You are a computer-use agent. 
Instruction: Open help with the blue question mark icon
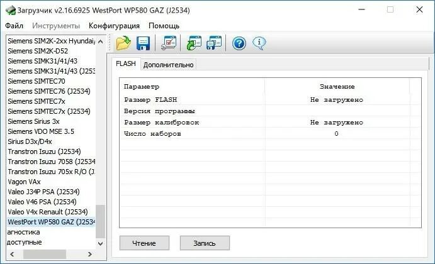point(239,43)
